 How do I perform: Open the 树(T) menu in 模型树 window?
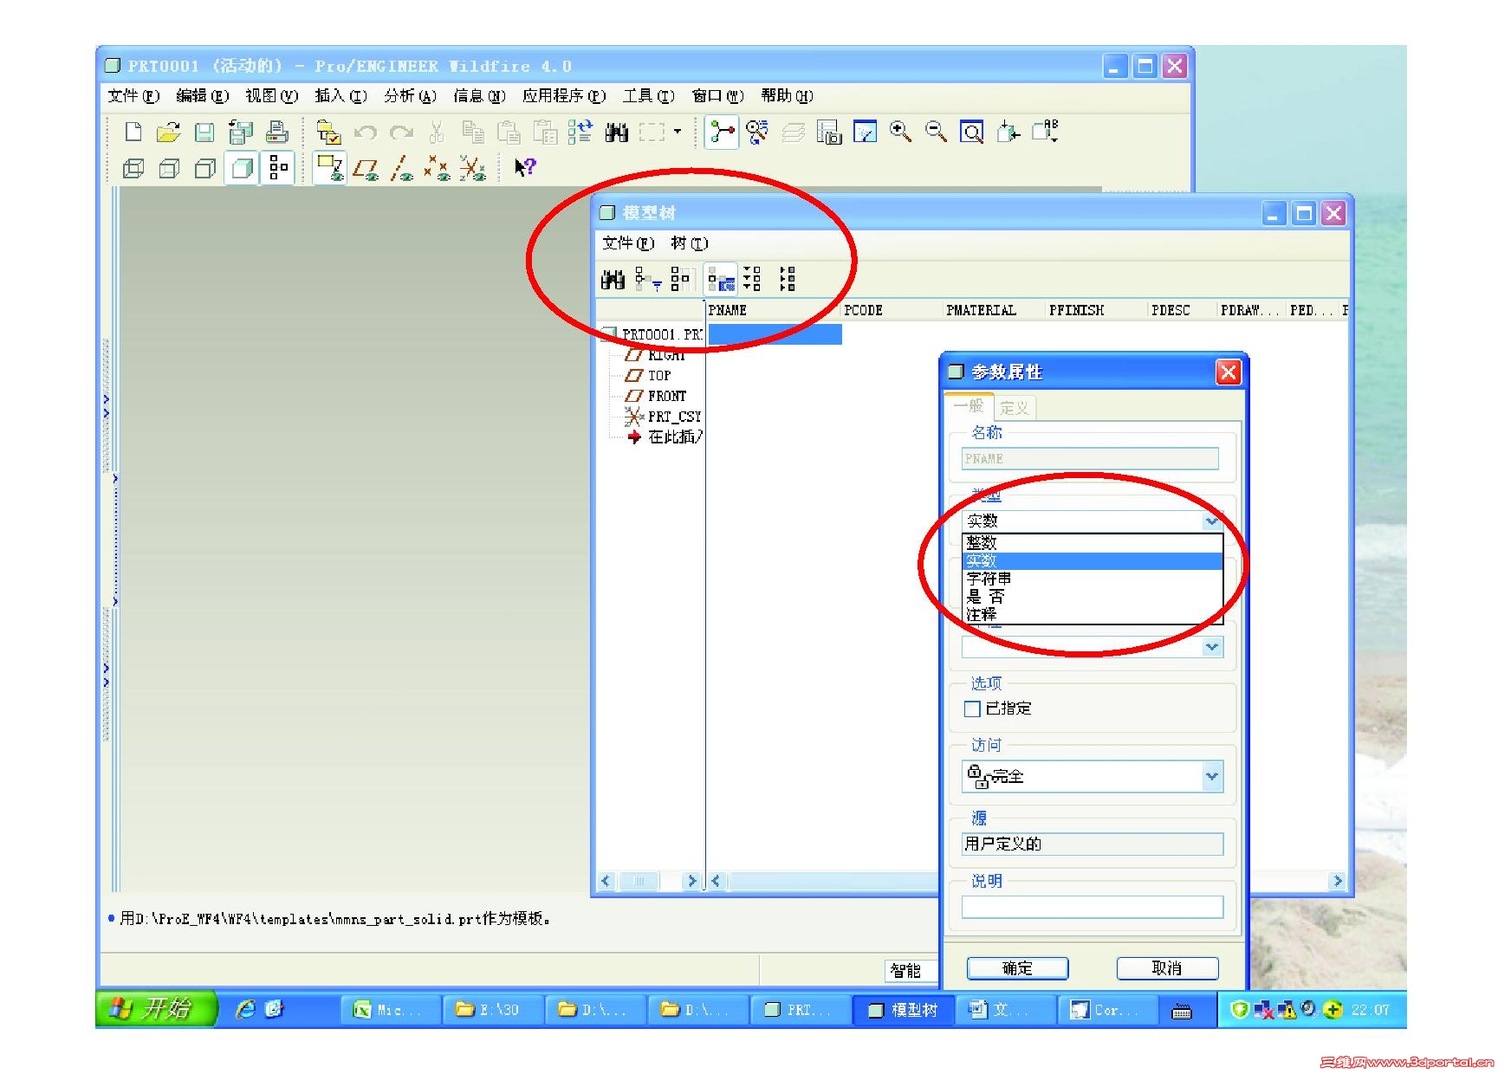690,243
